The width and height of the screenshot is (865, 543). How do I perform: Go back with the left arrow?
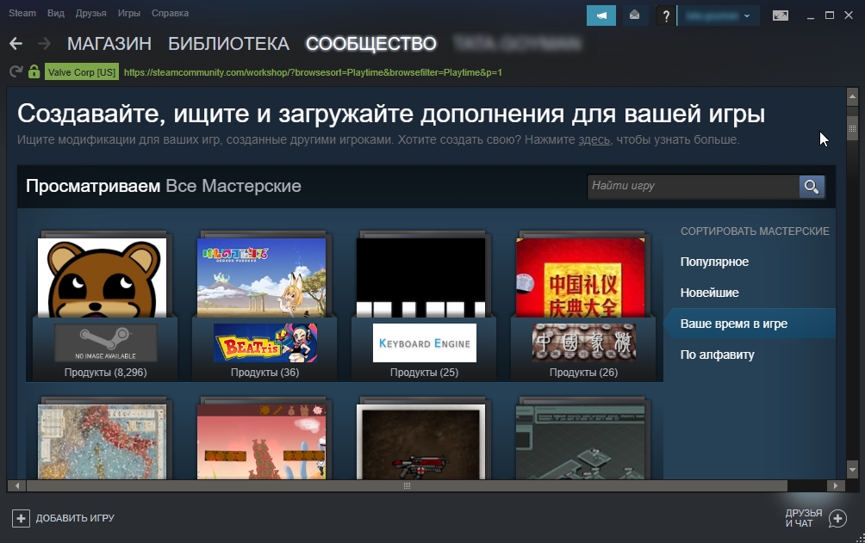16,44
